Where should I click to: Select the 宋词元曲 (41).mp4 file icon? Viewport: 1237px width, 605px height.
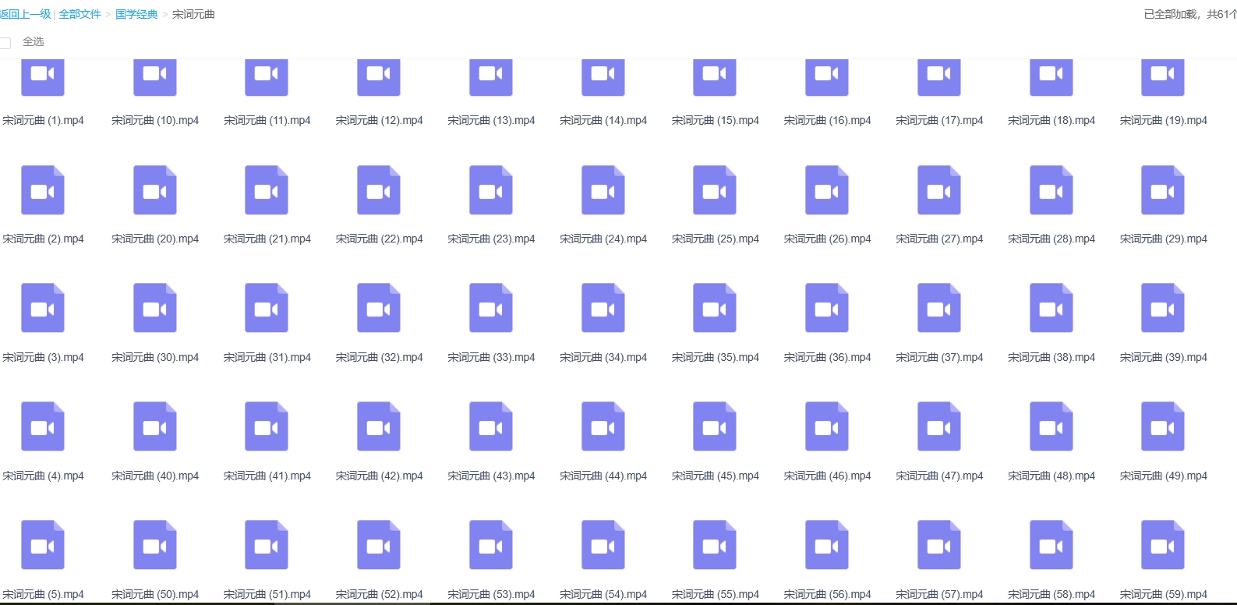click(267, 427)
